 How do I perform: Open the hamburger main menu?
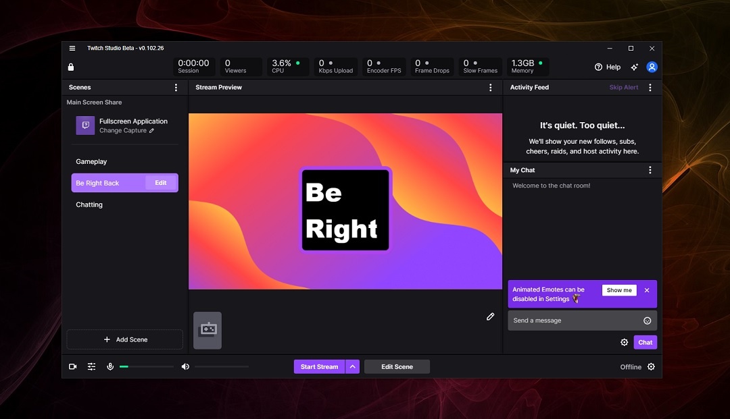(x=72, y=48)
